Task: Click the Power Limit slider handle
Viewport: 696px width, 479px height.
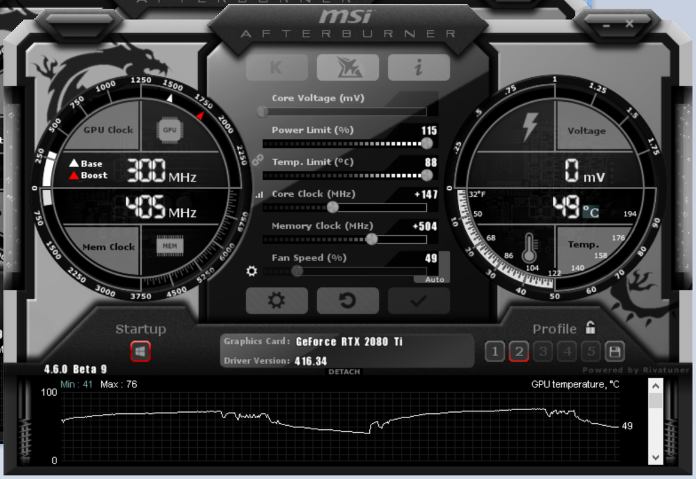Action: [x=427, y=143]
